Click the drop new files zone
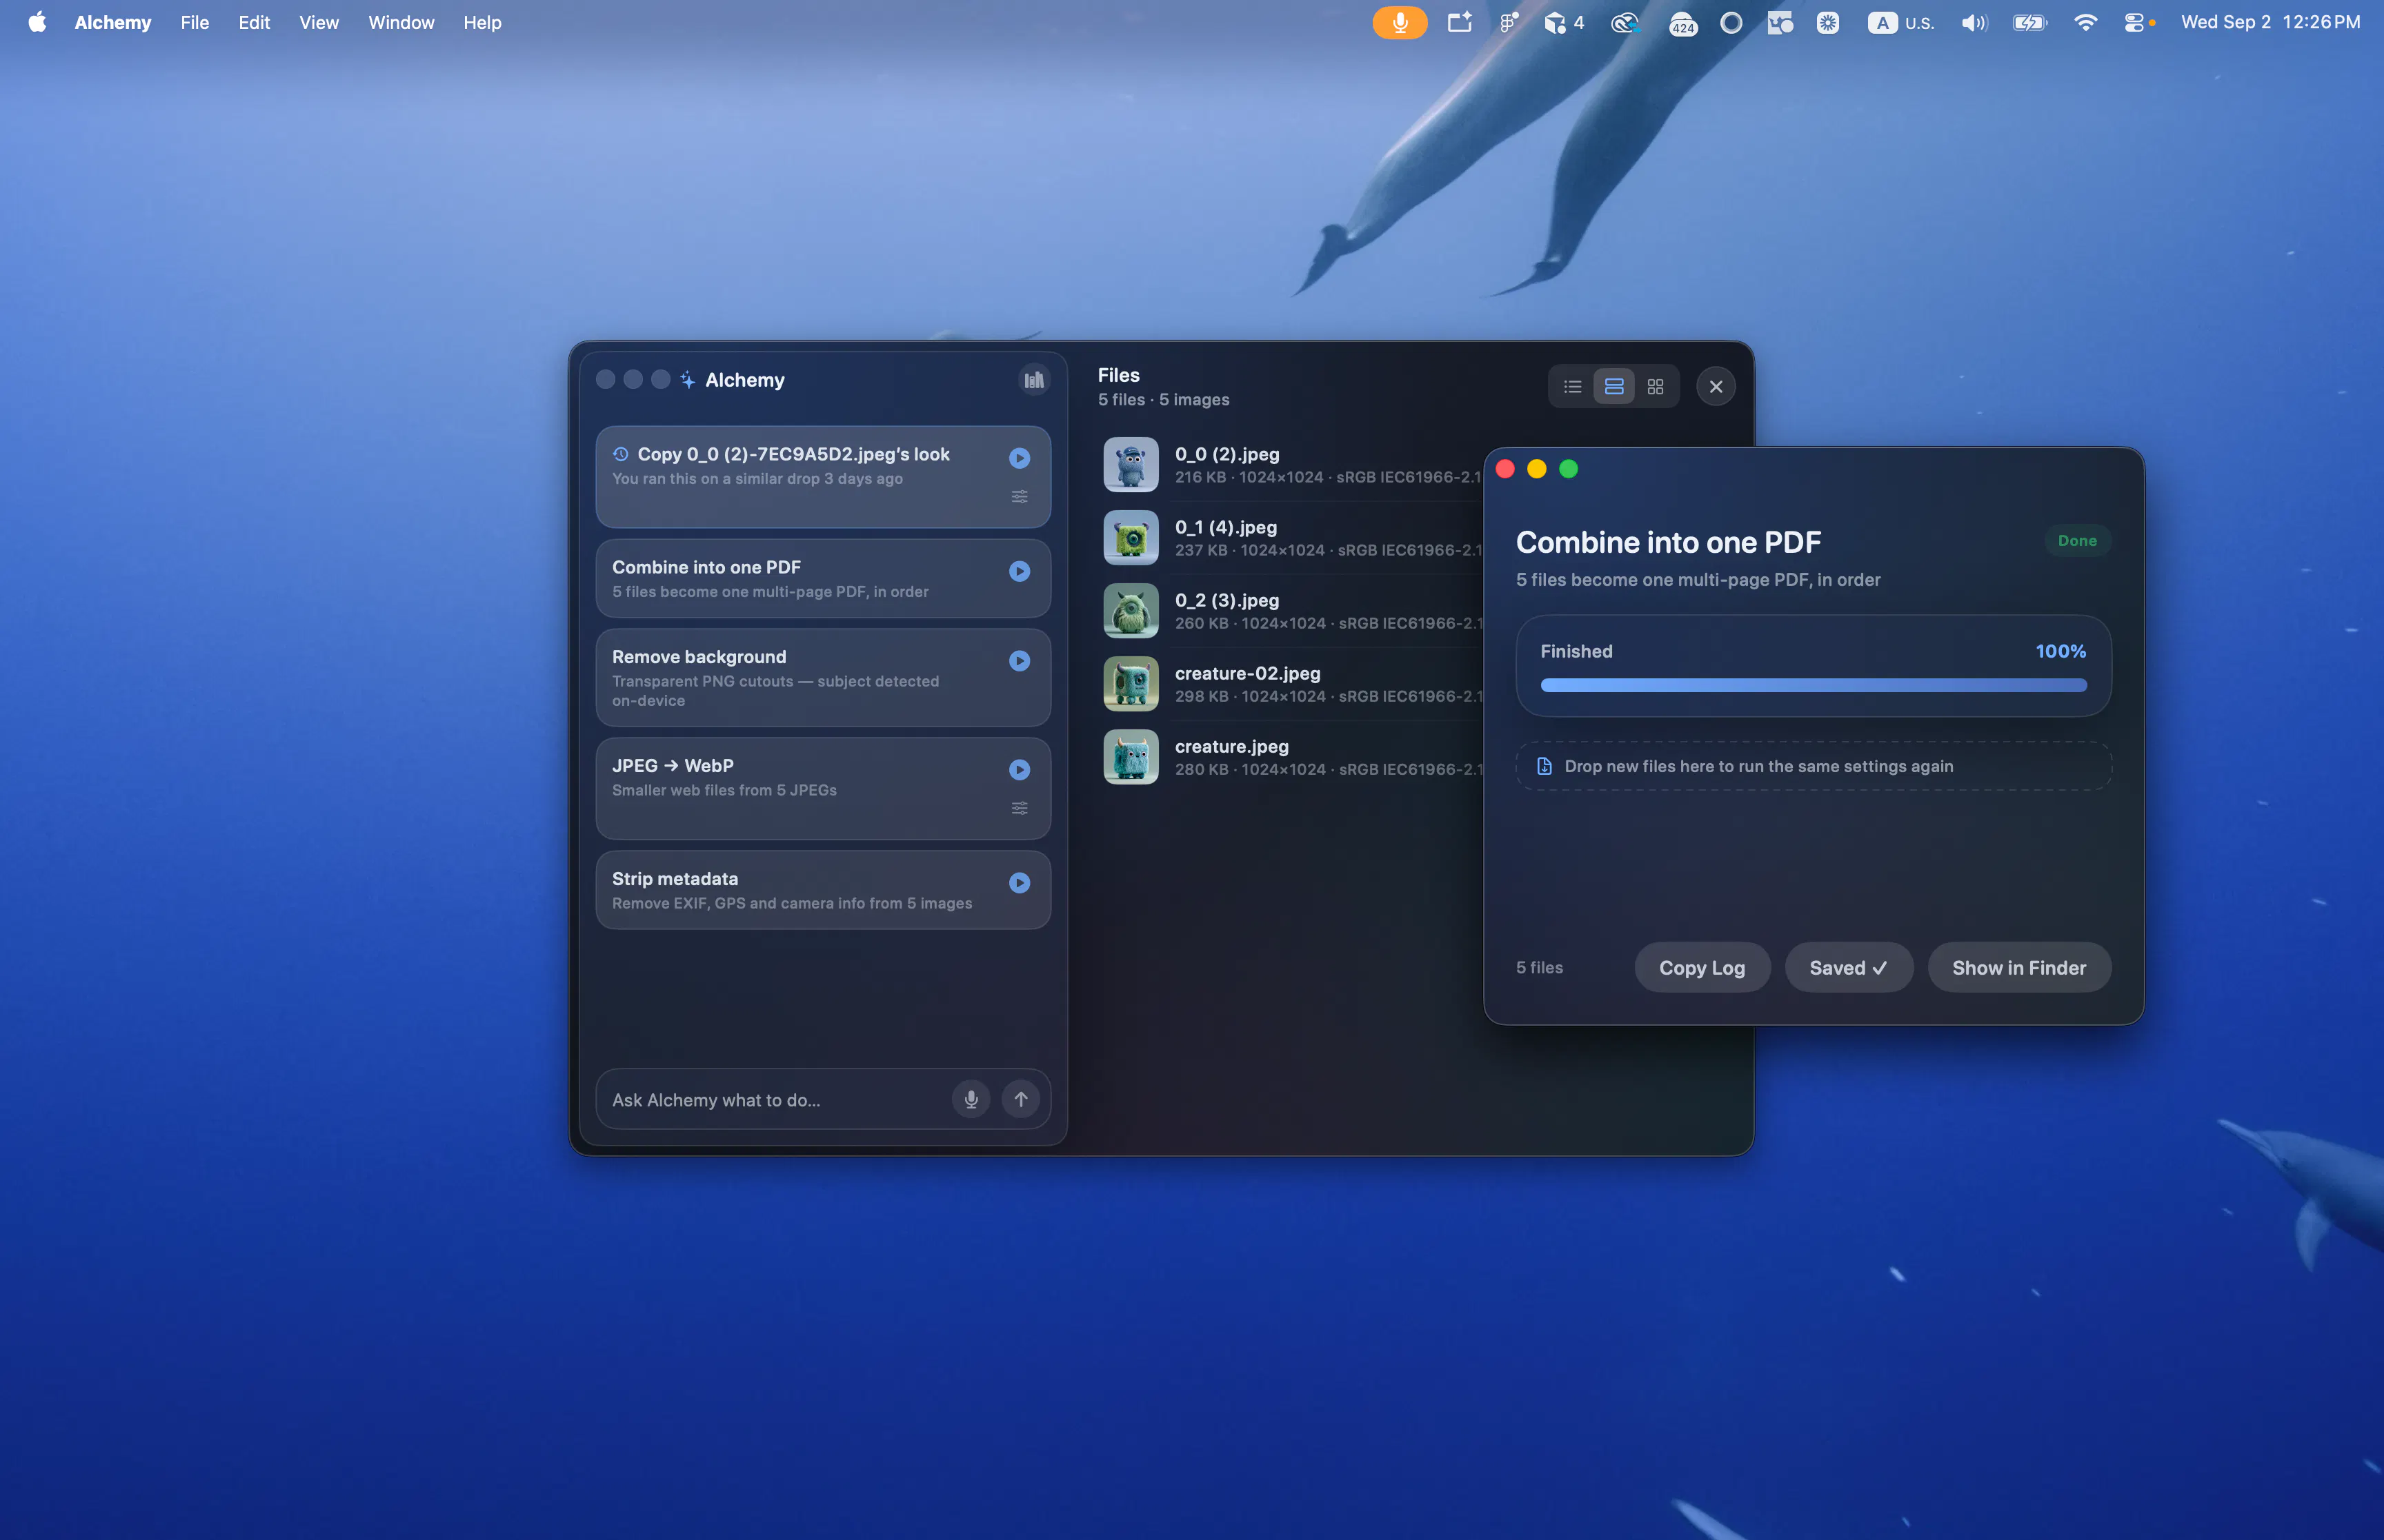This screenshot has width=2384, height=1540. (1813, 766)
